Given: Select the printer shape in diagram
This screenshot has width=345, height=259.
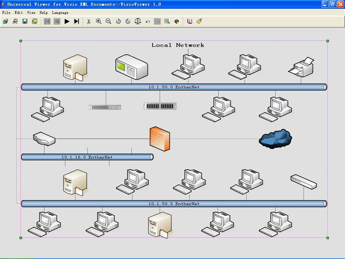Looking at the screenshot, I should click(x=301, y=67).
